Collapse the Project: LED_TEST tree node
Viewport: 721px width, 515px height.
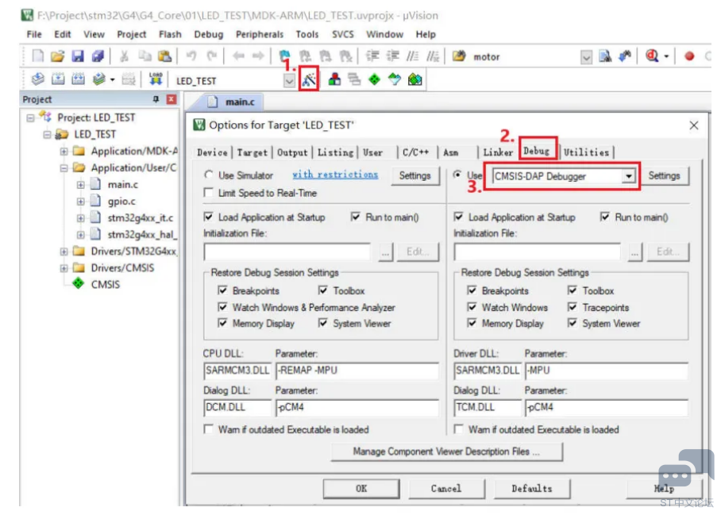tap(30, 118)
